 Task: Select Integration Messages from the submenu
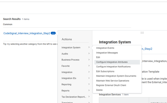[117, 53]
